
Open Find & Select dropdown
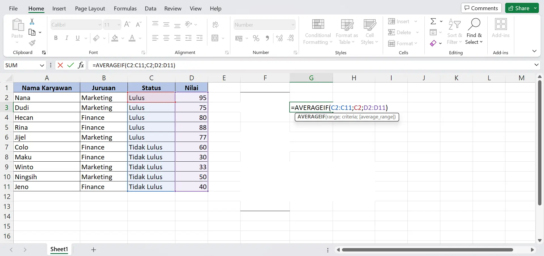pos(474,32)
